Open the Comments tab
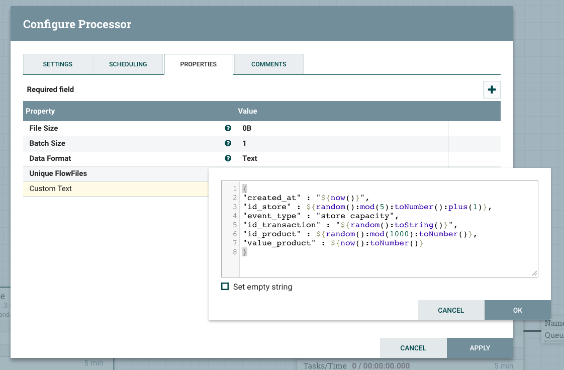The height and width of the screenshot is (370, 564). pyautogui.click(x=269, y=64)
